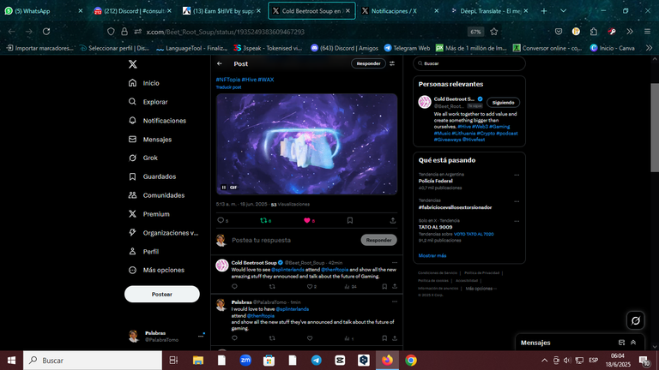This screenshot has width=659, height=370.
Task: Open Mensajes in the sidebar
Action: [150, 140]
